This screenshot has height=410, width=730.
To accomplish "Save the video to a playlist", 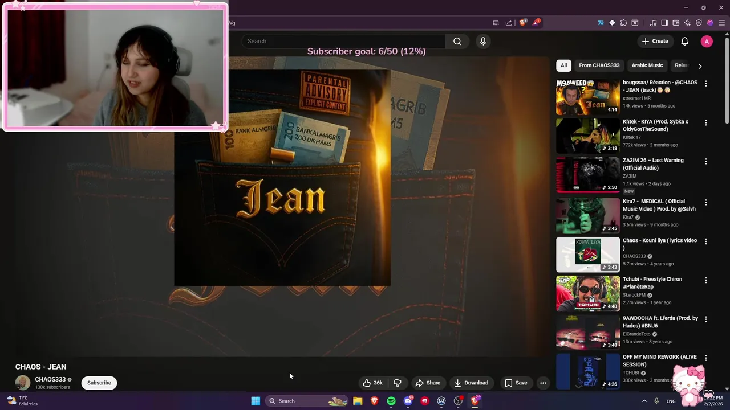I will [516, 383].
